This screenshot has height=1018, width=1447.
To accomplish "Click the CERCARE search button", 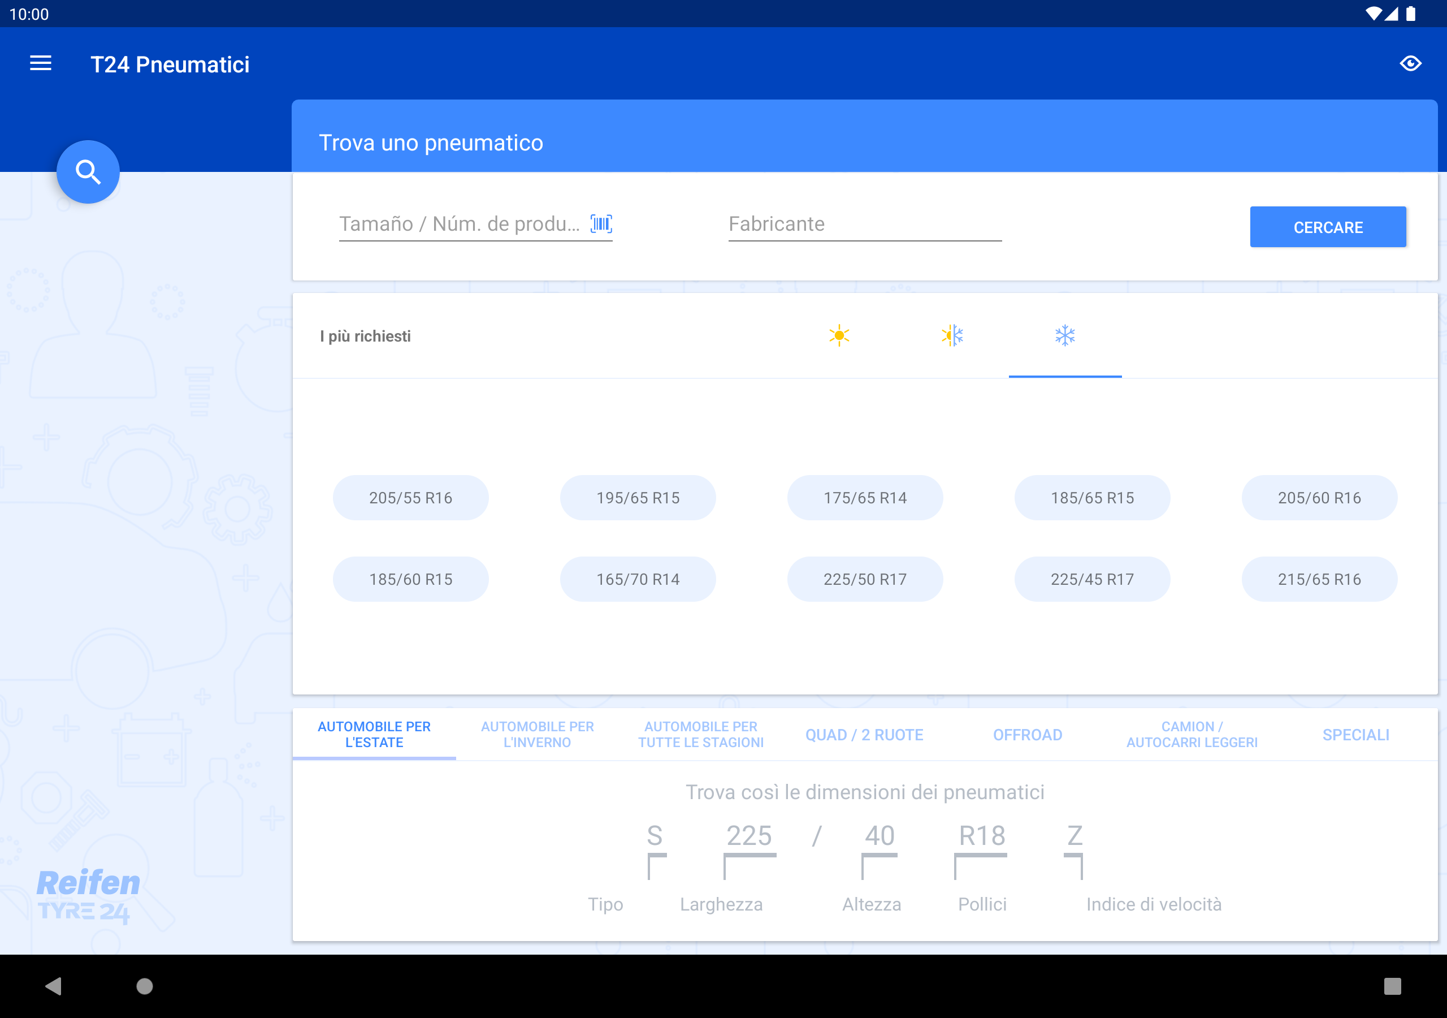I will [x=1327, y=227].
